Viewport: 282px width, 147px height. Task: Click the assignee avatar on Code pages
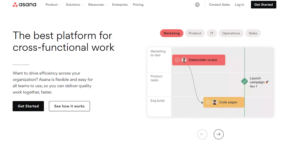click(215, 102)
